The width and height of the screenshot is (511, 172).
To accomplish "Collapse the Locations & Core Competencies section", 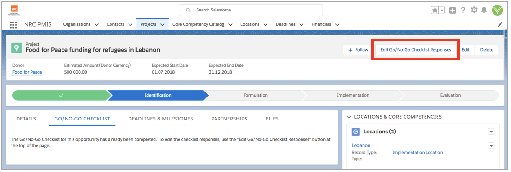I will [x=349, y=117].
